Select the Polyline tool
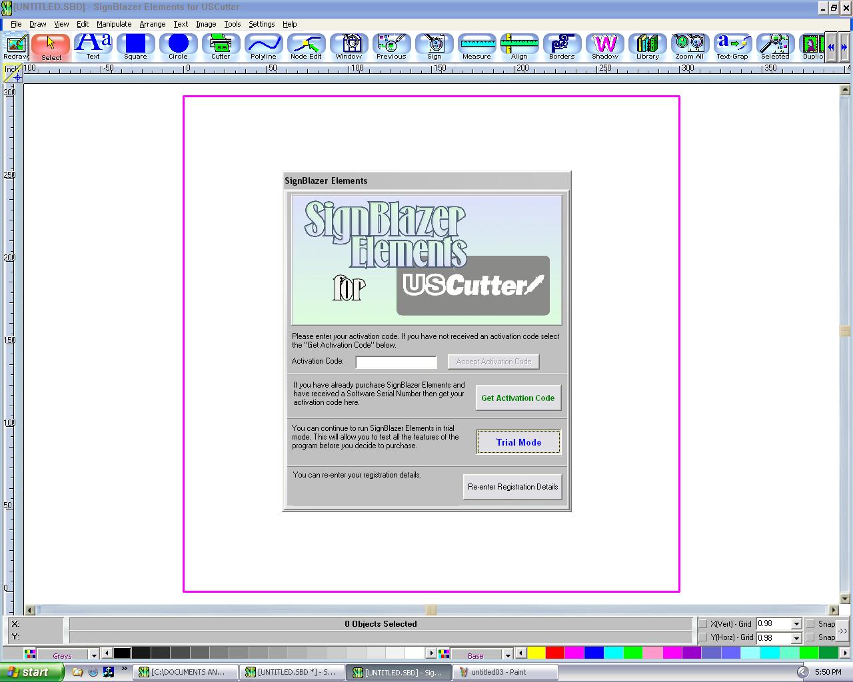 coord(263,45)
